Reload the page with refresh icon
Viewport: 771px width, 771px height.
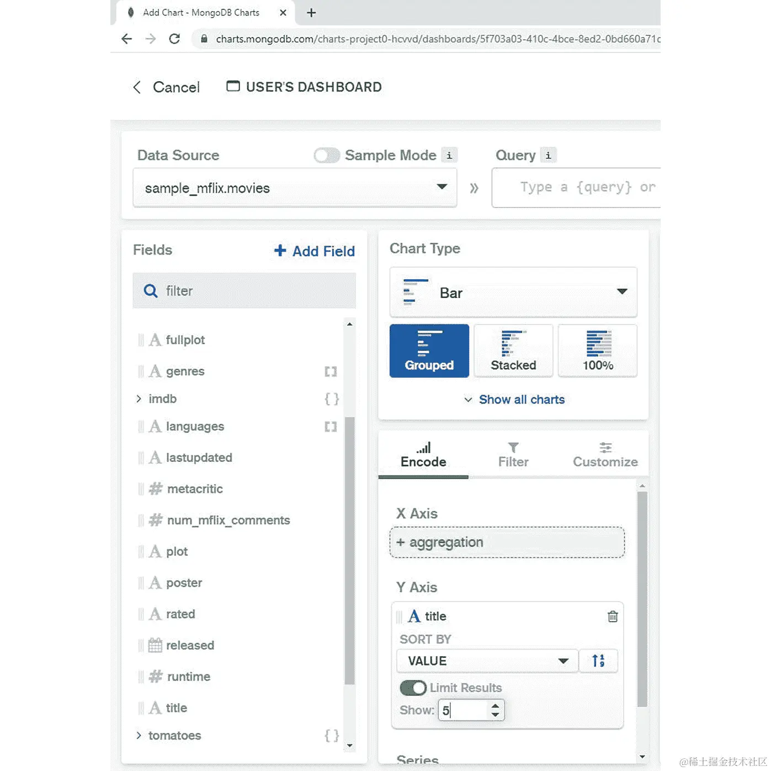pos(174,39)
